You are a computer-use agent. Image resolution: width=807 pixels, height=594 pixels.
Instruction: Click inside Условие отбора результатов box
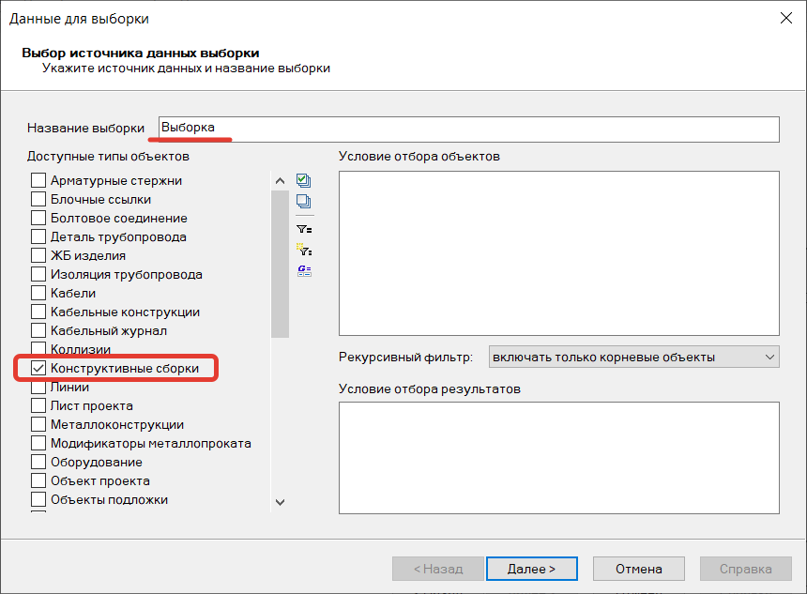pyautogui.click(x=558, y=457)
